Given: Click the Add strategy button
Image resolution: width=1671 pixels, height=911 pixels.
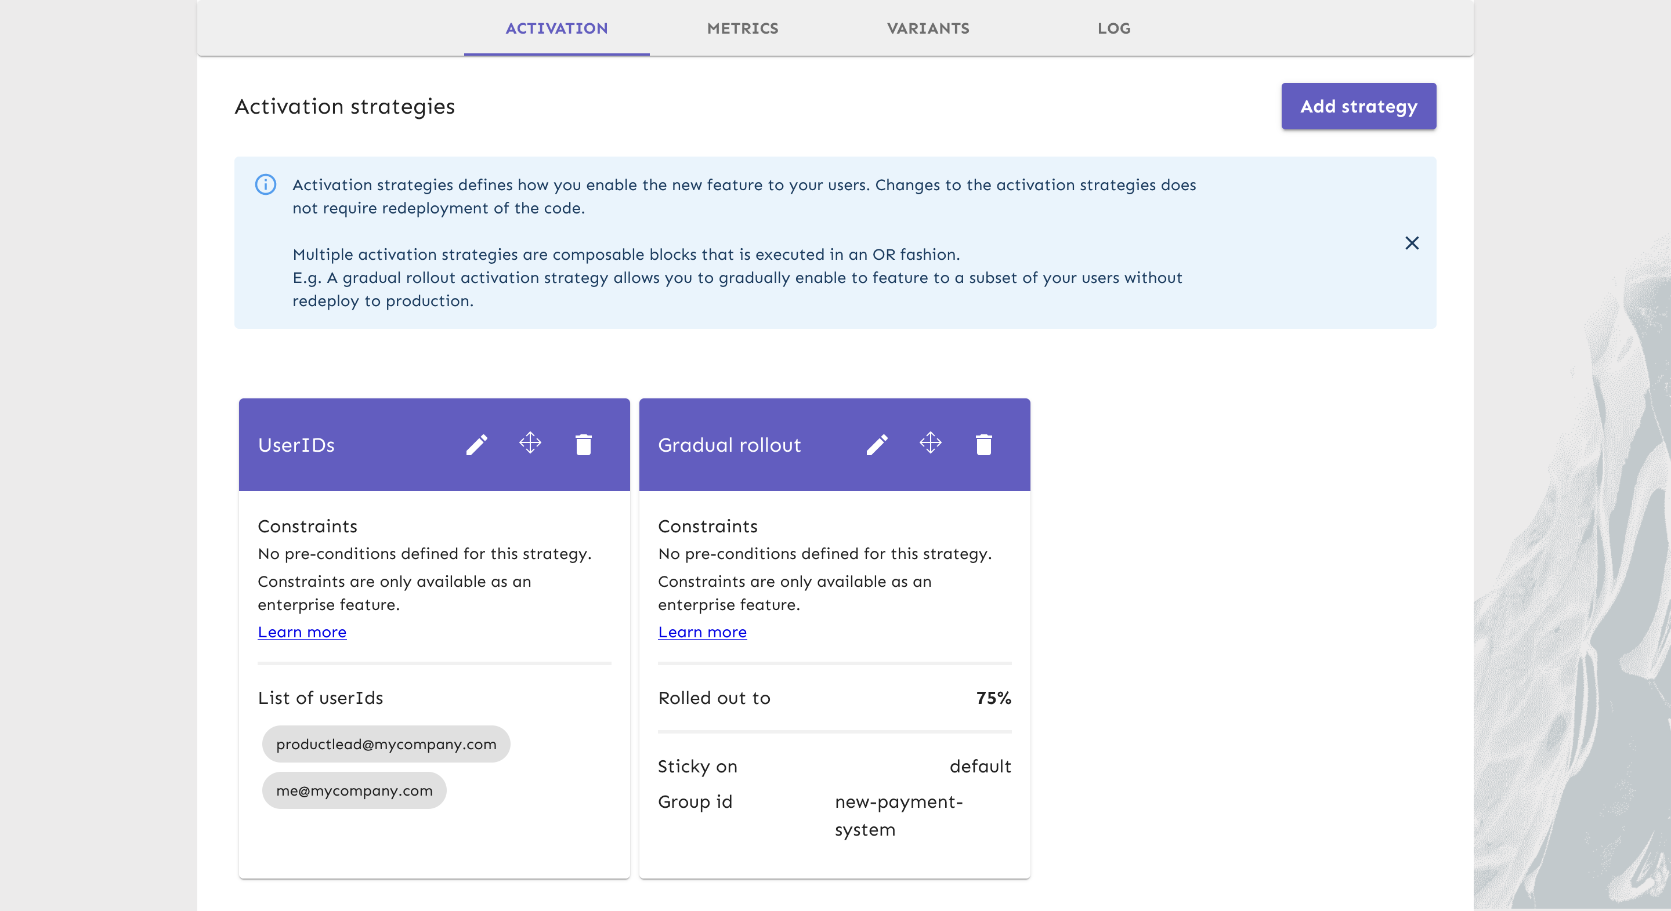Looking at the screenshot, I should 1358,106.
